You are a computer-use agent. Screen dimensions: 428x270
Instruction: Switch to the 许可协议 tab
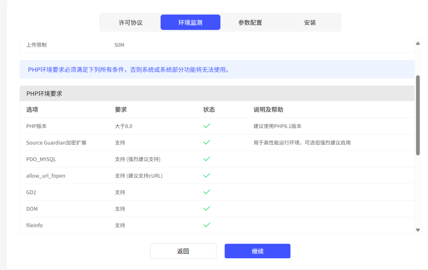click(130, 23)
